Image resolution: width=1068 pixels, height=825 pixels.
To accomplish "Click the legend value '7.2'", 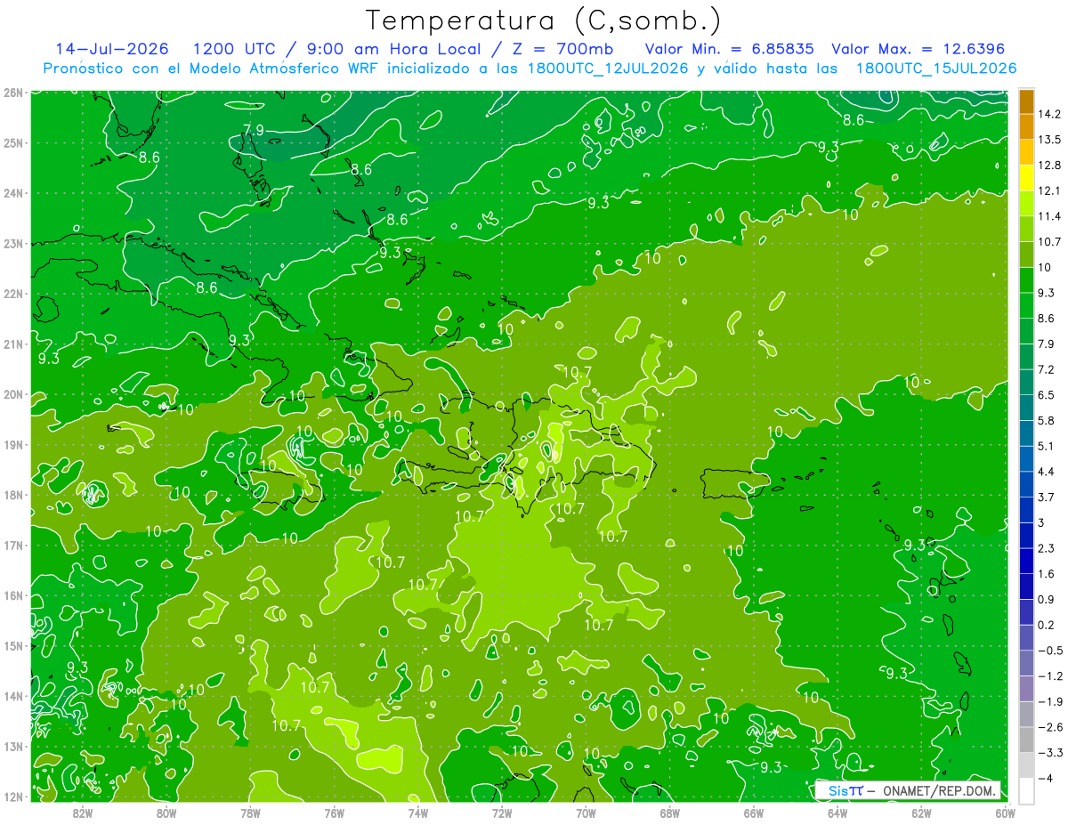I will 1048,369.
